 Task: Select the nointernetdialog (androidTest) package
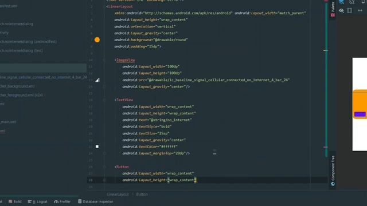(28, 42)
